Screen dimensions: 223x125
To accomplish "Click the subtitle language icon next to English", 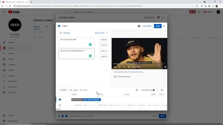I will [x=59, y=26].
